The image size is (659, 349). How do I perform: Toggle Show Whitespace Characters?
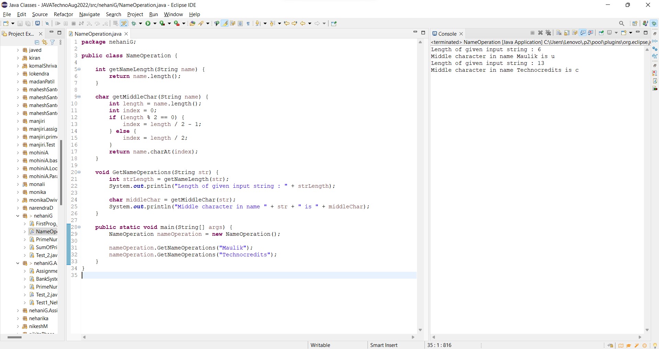coord(248,23)
